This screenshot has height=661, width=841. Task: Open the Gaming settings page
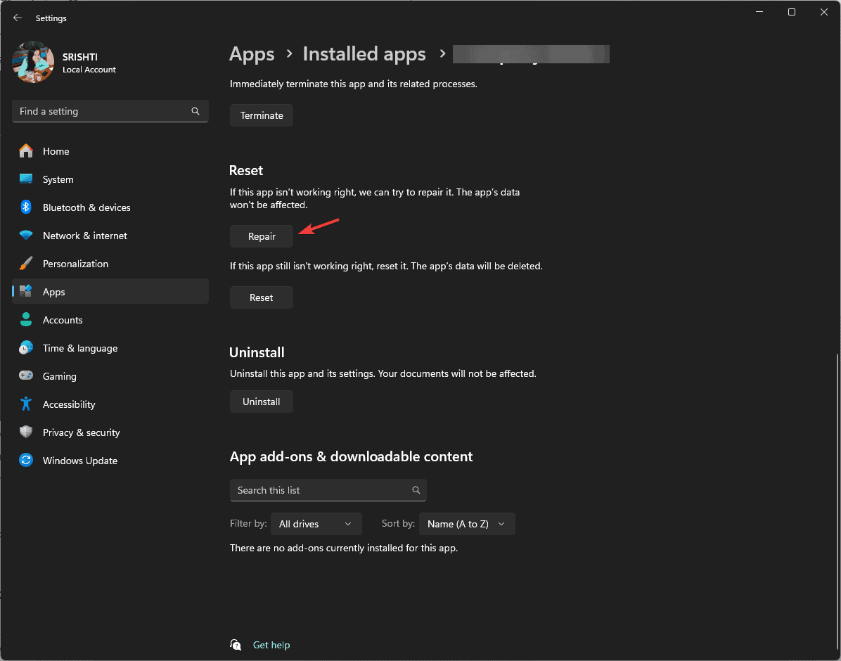click(x=60, y=376)
